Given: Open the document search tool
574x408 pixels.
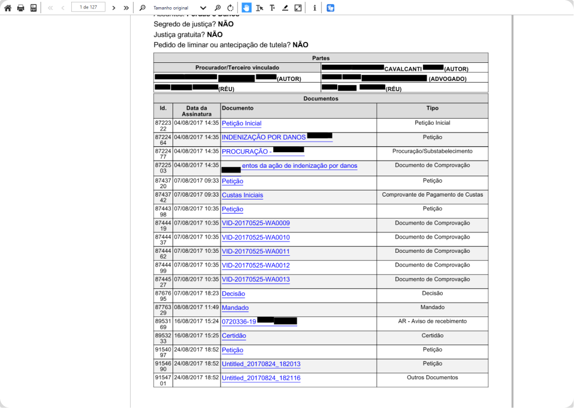Looking at the screenshot, I should pos(142,8).
